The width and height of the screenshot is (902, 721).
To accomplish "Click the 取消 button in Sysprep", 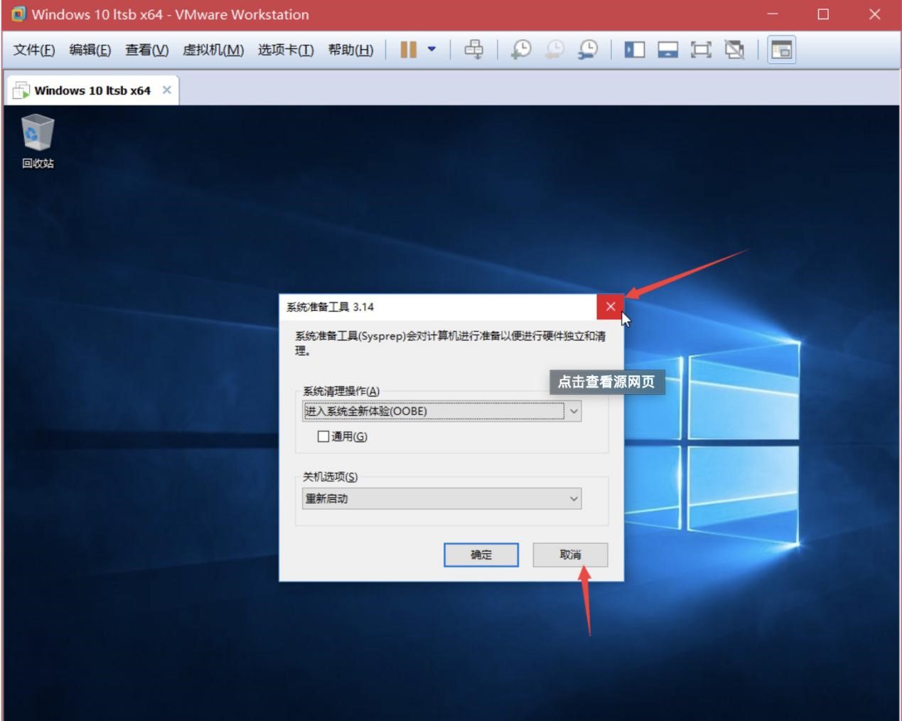I will coord(569,555).
